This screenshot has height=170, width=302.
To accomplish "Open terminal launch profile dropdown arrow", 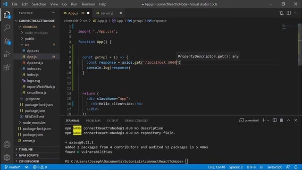I will coord(268,120).
